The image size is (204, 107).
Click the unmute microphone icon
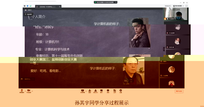tap(22, 91)
